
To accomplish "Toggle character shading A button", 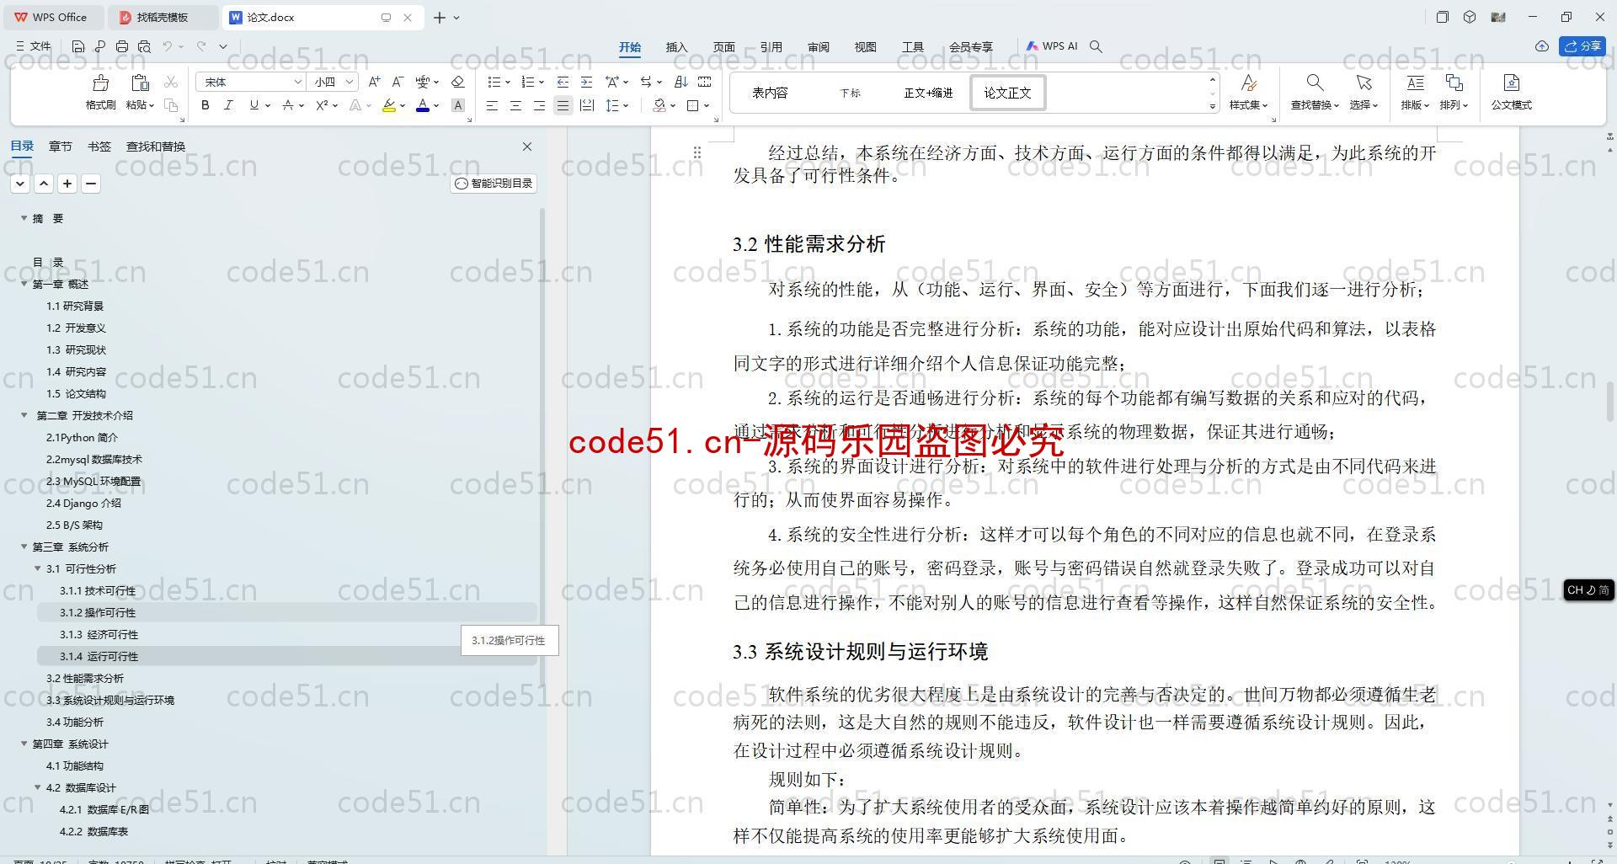I will tap(458, 105).
